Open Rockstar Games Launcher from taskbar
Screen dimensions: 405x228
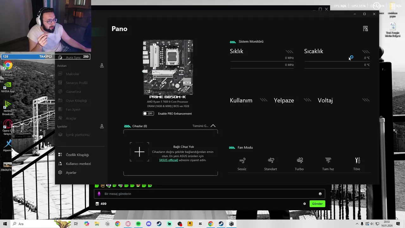pos(190,224)
